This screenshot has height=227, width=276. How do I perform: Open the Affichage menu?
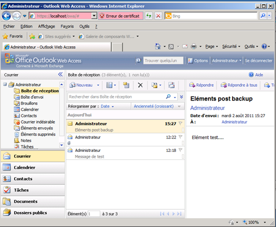(x=46, y=27)
